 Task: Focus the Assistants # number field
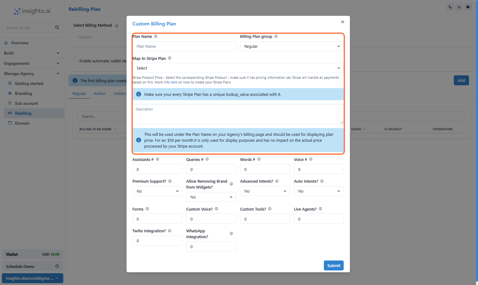click(x=157, y=169)
